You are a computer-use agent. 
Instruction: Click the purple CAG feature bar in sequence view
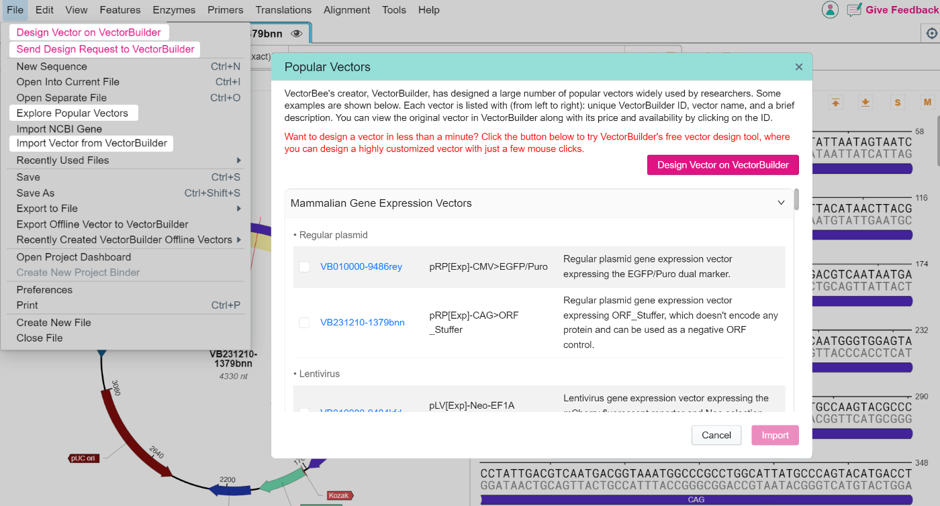tap(696, 499)
